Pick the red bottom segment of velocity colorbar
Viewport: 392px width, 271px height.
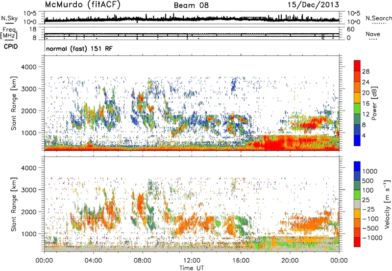pyautogui.click(x=357, y=242)
